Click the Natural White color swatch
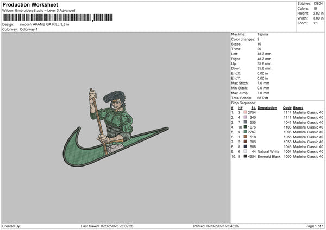The height and width of the screenshot is (230, 326). pyautogui.click(x=245, y=151)
